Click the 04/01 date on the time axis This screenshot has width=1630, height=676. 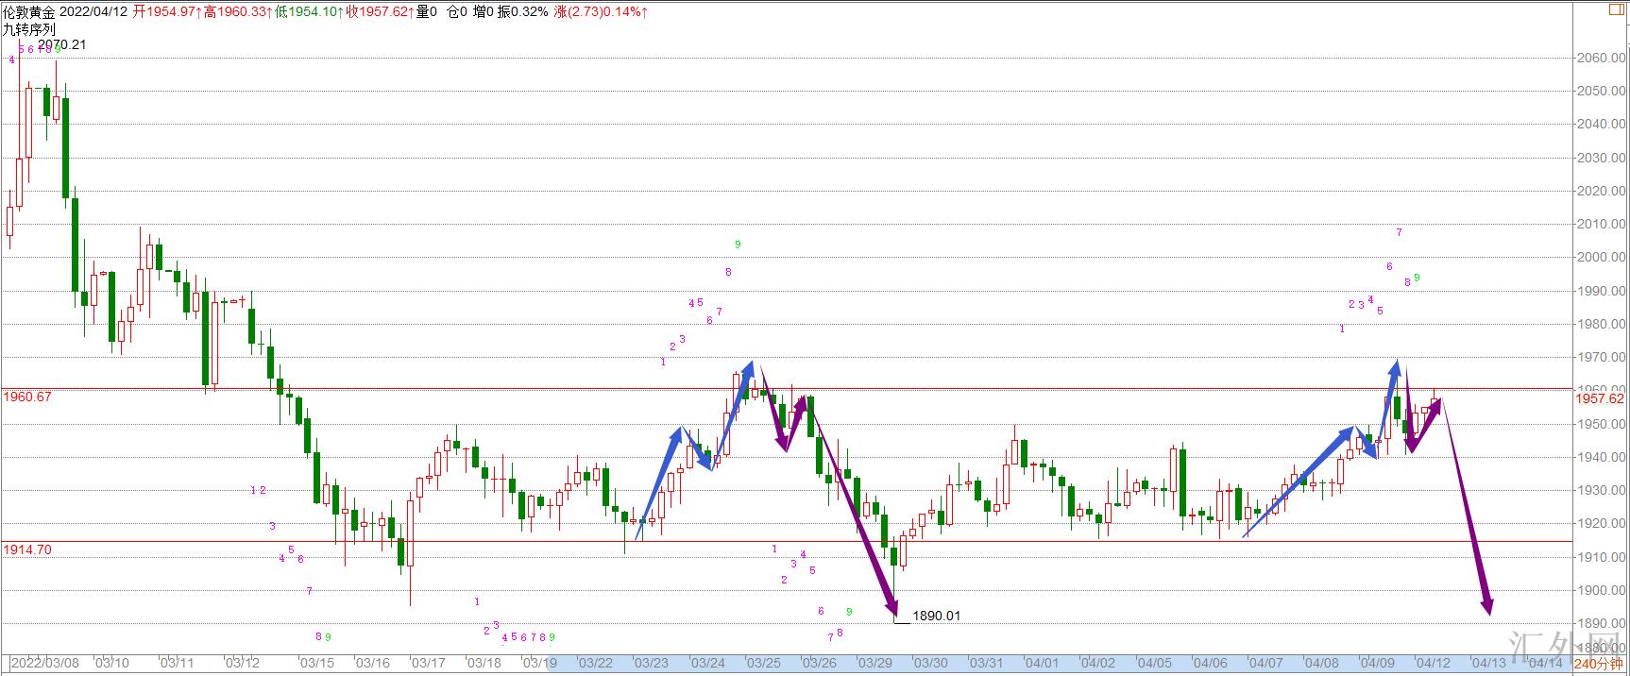(x=1042, y=664)
